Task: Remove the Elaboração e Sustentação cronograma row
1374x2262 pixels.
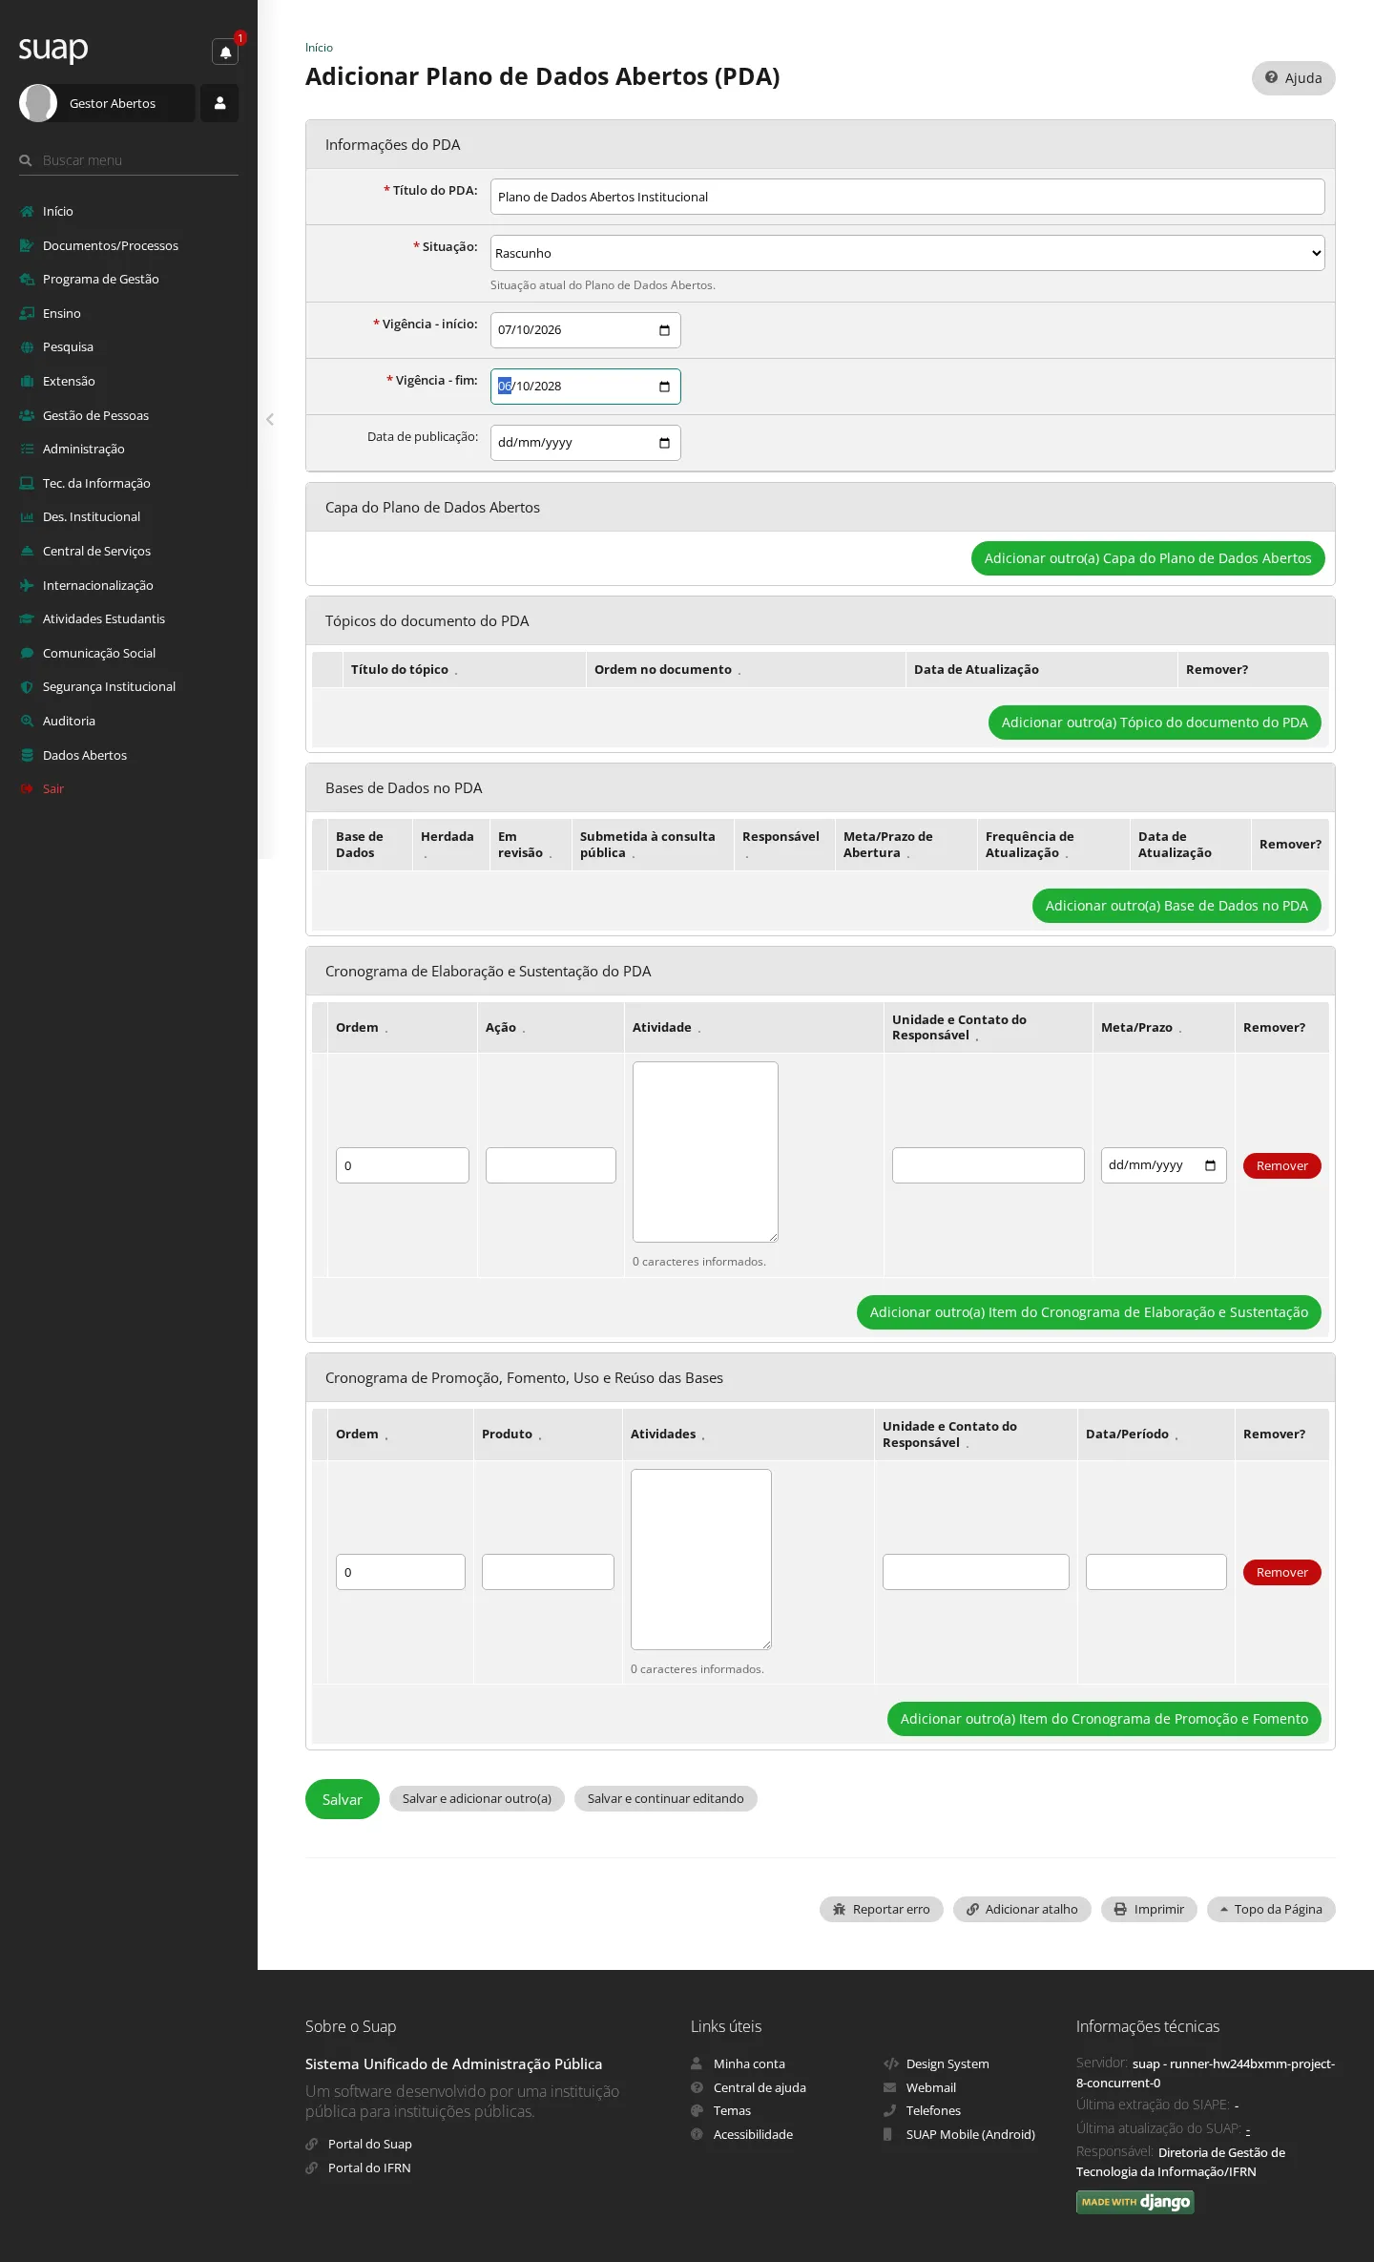Action: click(x=1281, y=1165)
